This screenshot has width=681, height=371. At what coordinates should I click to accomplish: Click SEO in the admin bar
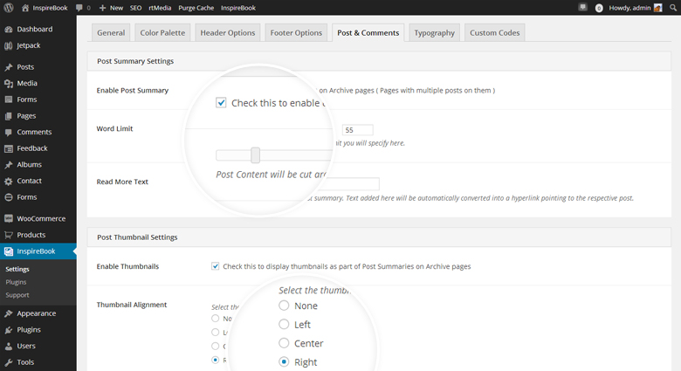[x=135, y=8]
